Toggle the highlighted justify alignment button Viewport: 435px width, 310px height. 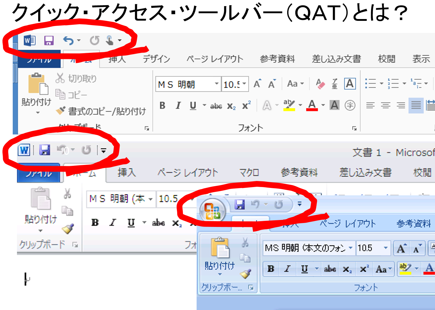click(416, 105)
